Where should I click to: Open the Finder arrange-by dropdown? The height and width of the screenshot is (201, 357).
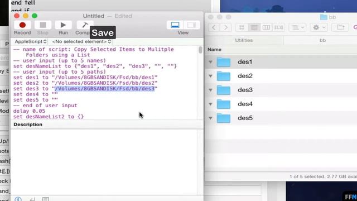tap(298, 27)
